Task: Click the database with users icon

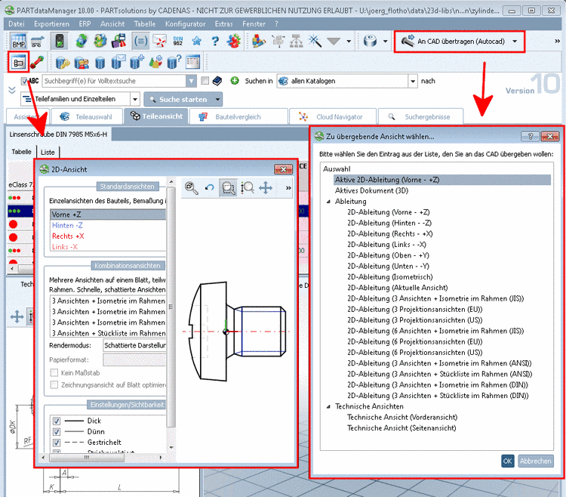Action: 82,63
